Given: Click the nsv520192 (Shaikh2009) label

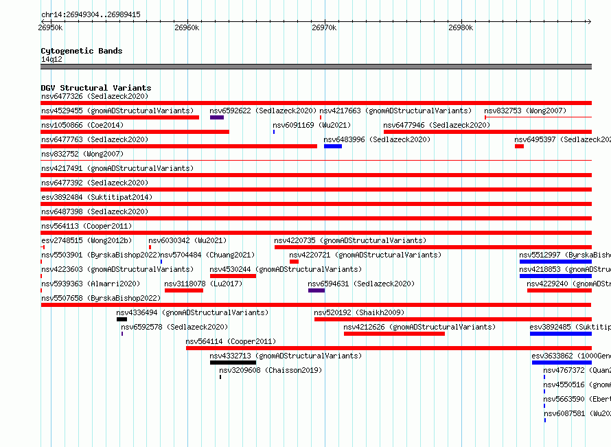Looking at the screenshot, I should (x=359, y=312).
